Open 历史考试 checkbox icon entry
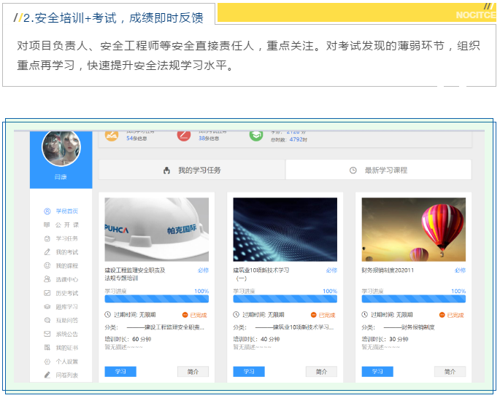 (x=47, y=293)
